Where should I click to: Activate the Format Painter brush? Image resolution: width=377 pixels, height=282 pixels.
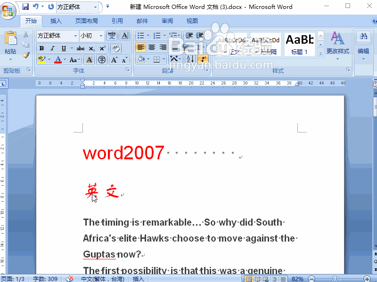[x=26, y=55]
